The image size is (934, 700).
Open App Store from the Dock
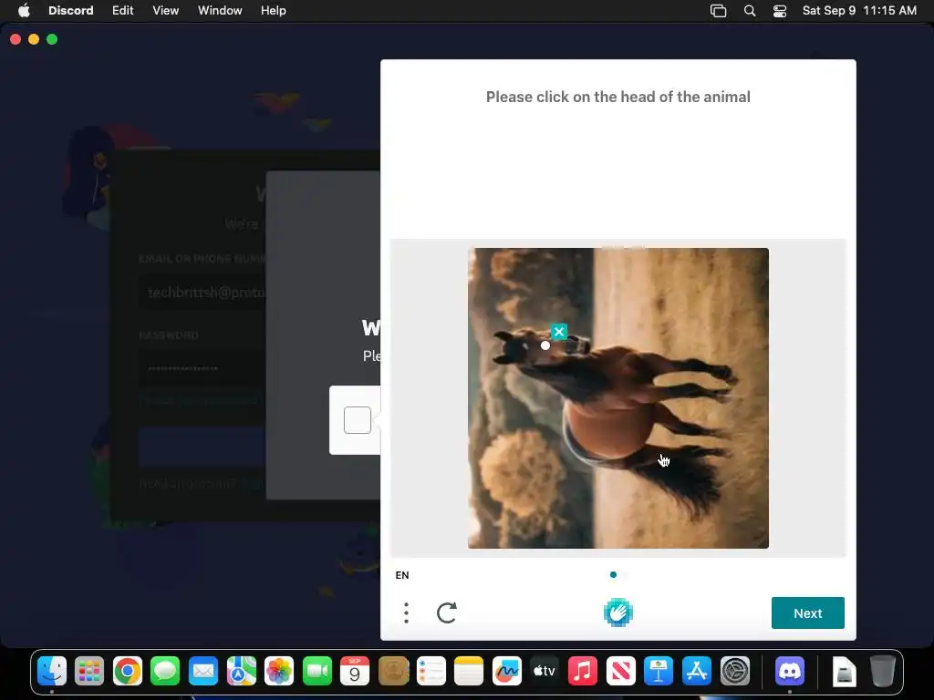coord(696,672)
